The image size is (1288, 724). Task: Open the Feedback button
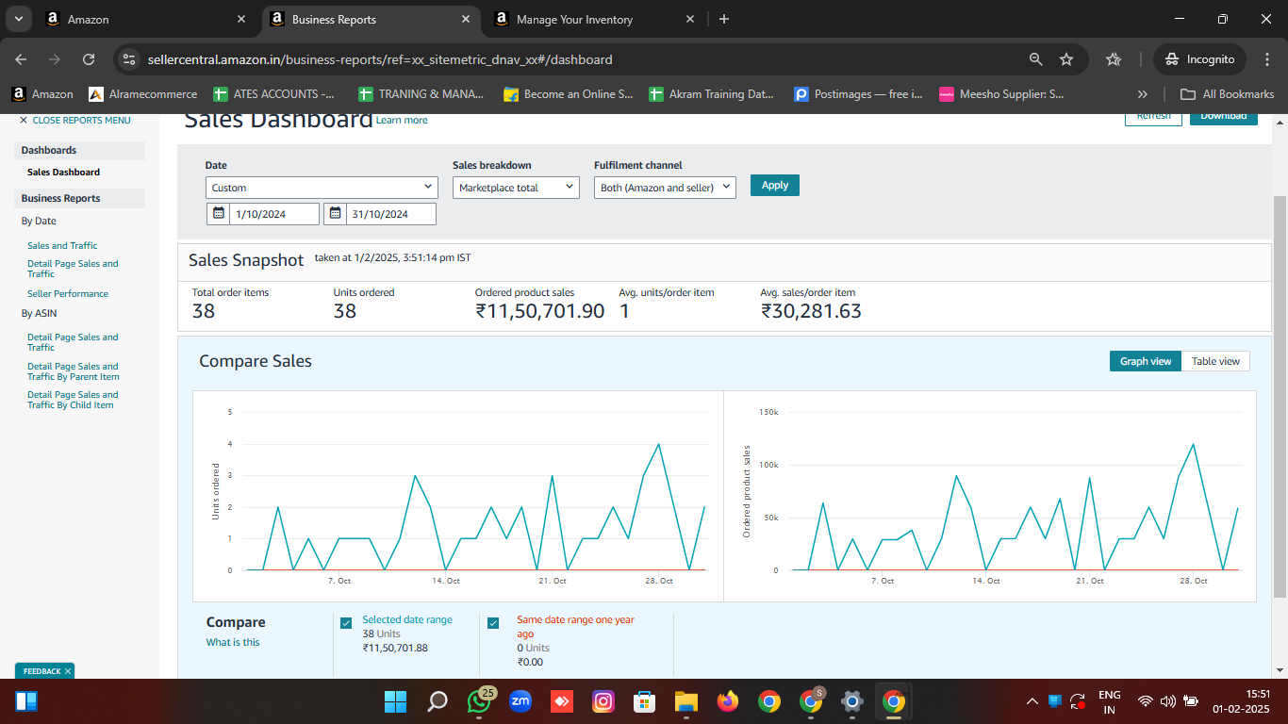pos(44,671)
